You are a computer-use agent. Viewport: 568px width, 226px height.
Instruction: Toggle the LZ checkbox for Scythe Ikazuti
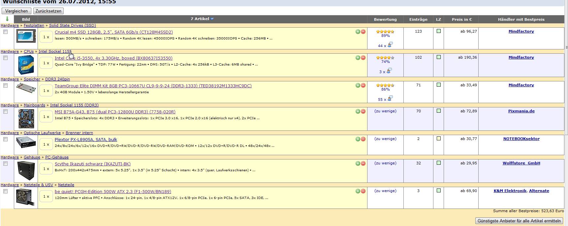[x=438, y=163]
